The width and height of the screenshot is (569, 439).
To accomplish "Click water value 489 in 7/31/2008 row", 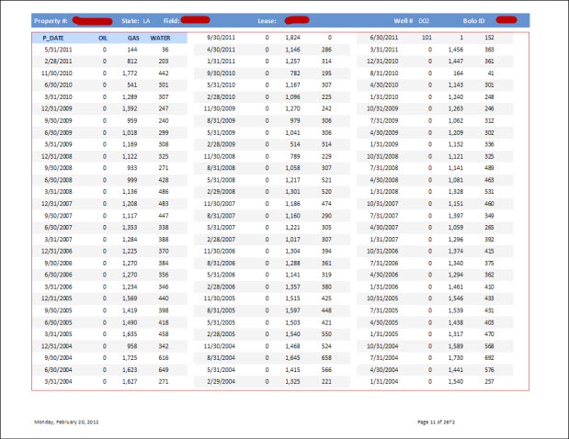I will click(489, 168).
